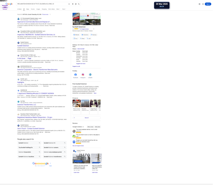Open the first product thumbnail in Products
The height and width of the screenshot is (185, 214).
coord(77,103)
